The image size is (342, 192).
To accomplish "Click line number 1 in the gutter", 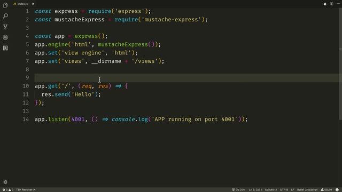I will tap(27, 11).
